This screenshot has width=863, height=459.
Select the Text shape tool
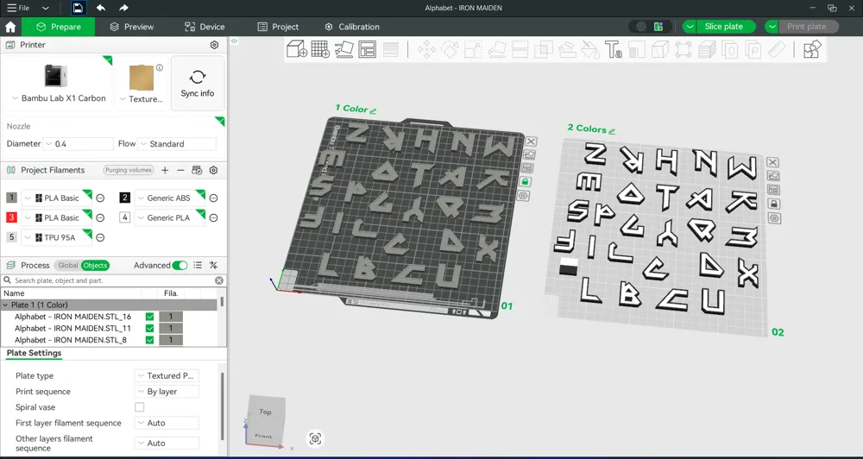[x=613, y=49]
